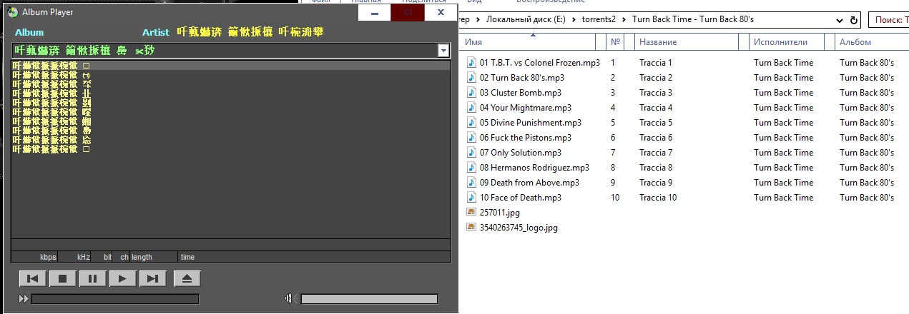This screenshot has width=909, height=314.
Task: Mute via the speaker icon
Action: (x=289, y=299)
